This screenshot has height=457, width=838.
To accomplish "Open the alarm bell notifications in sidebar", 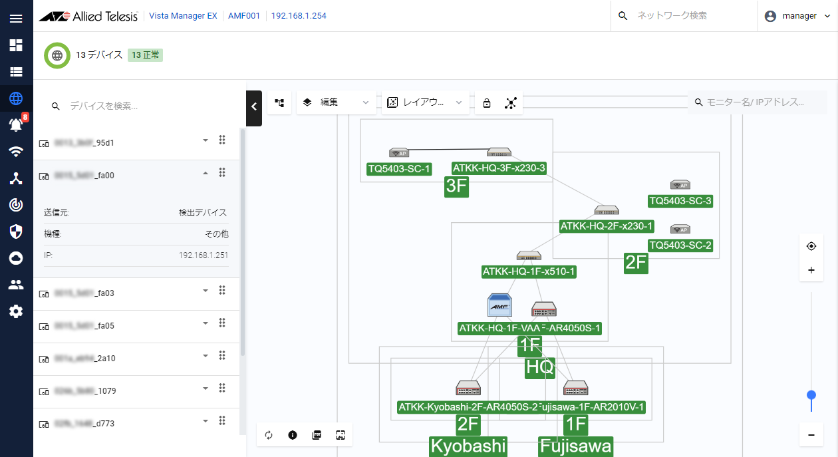I will click(x=16, y=124).
